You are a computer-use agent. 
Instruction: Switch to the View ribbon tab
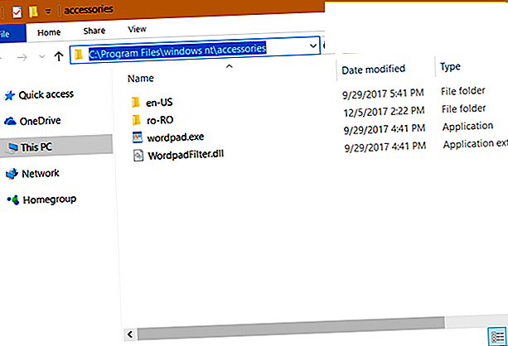tap(137, 29)
